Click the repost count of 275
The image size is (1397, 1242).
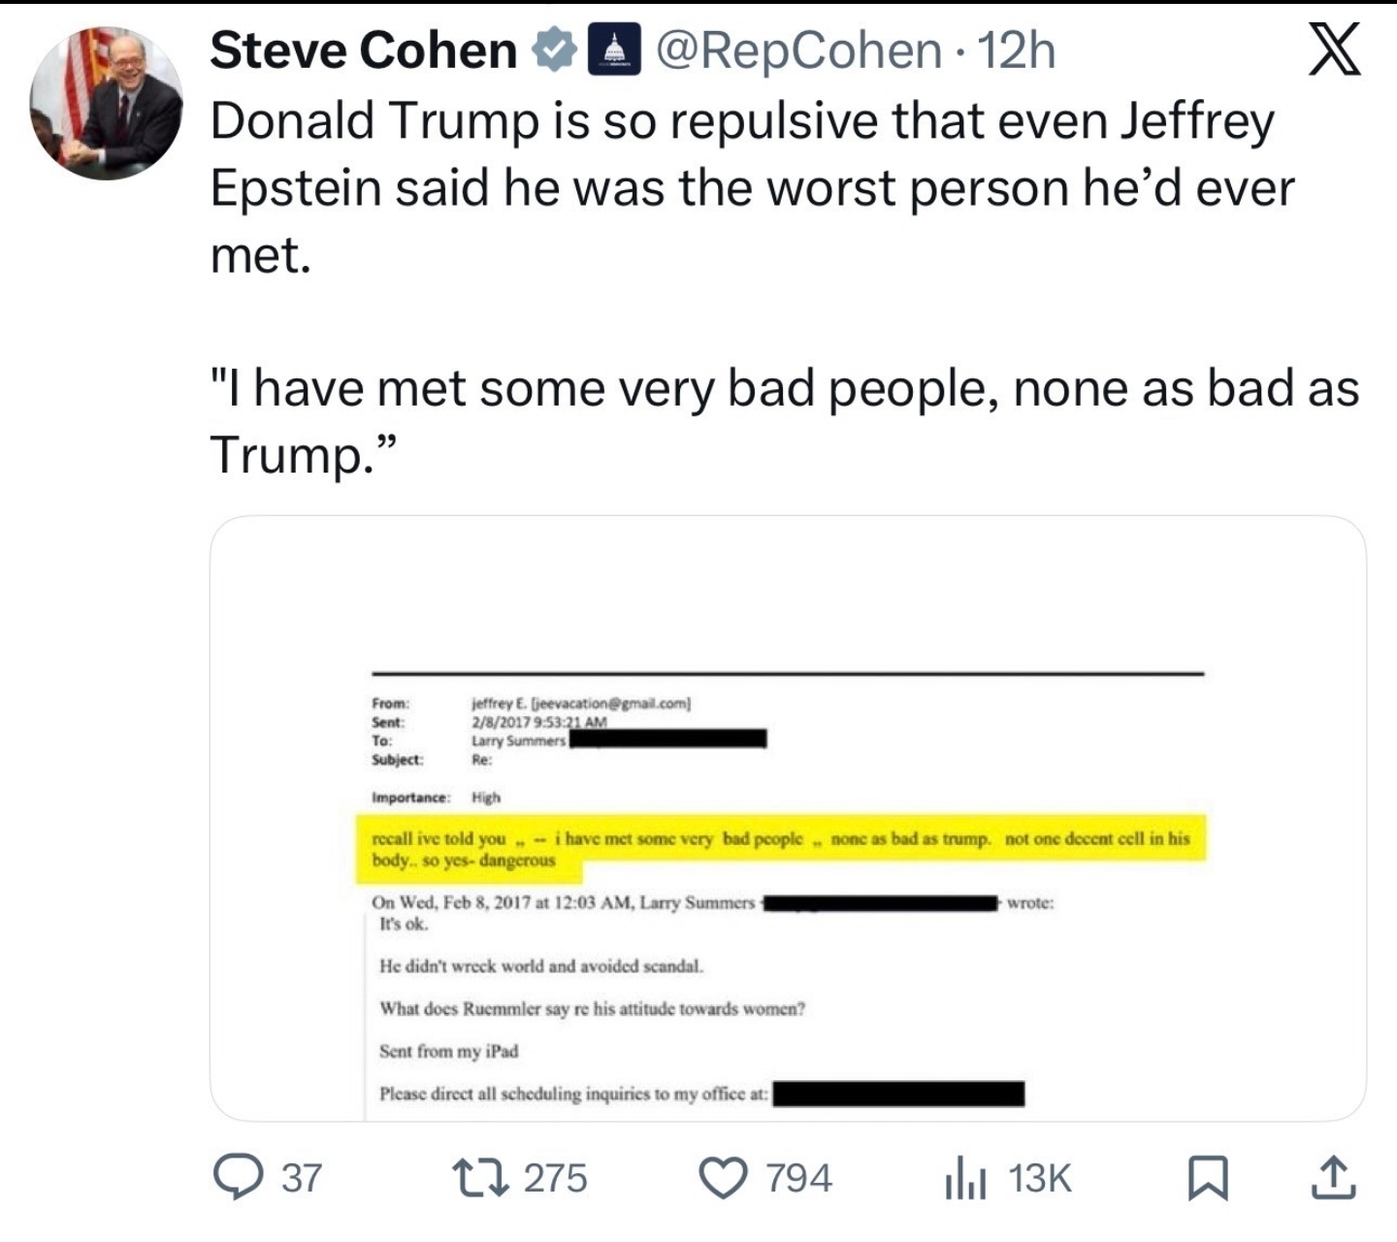(x=556, y=1178)
